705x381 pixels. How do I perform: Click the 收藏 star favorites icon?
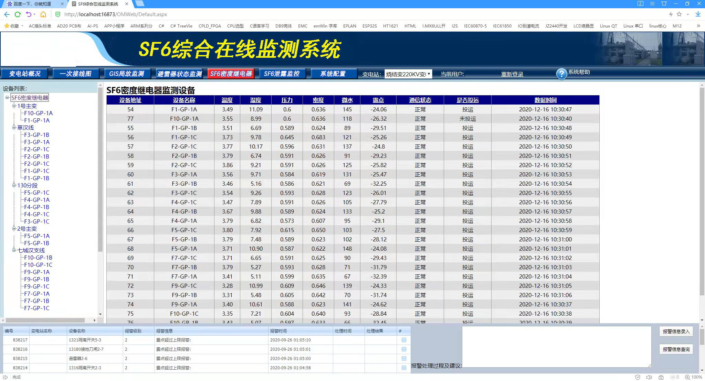pyautogui.click(x=7, y=26)
